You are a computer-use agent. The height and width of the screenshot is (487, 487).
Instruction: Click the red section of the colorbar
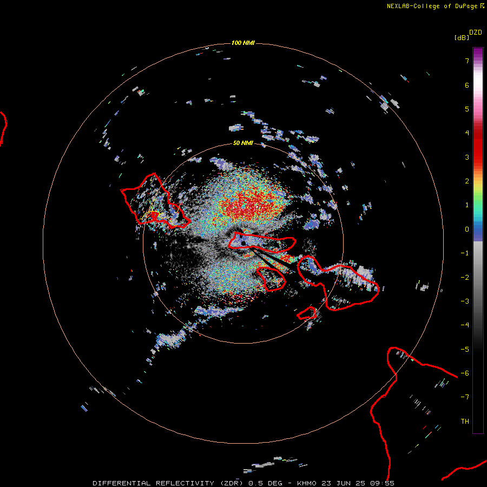(478, 143)
